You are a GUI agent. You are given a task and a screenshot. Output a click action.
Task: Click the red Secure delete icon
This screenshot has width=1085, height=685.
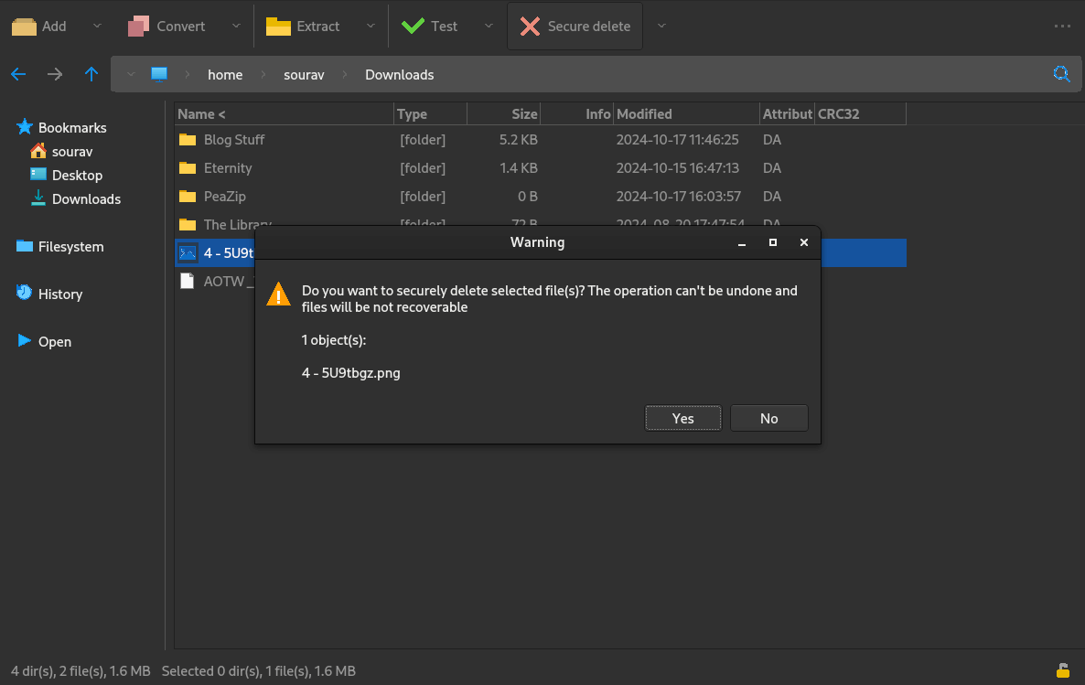pyautogui.click(x=530, y=27)
